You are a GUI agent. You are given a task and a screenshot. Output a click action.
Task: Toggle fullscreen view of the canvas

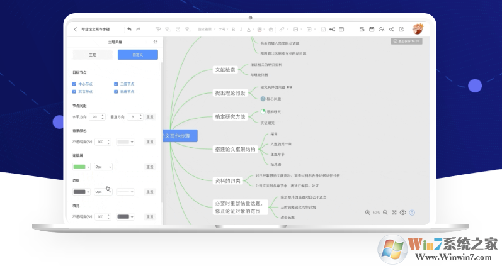(x=394, y=213)
